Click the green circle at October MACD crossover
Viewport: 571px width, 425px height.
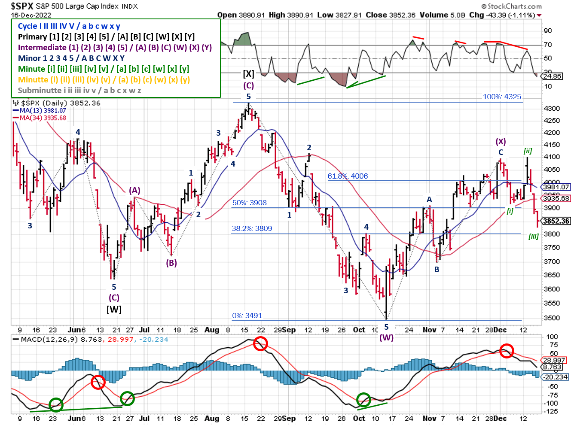click(x=363, y=400)
